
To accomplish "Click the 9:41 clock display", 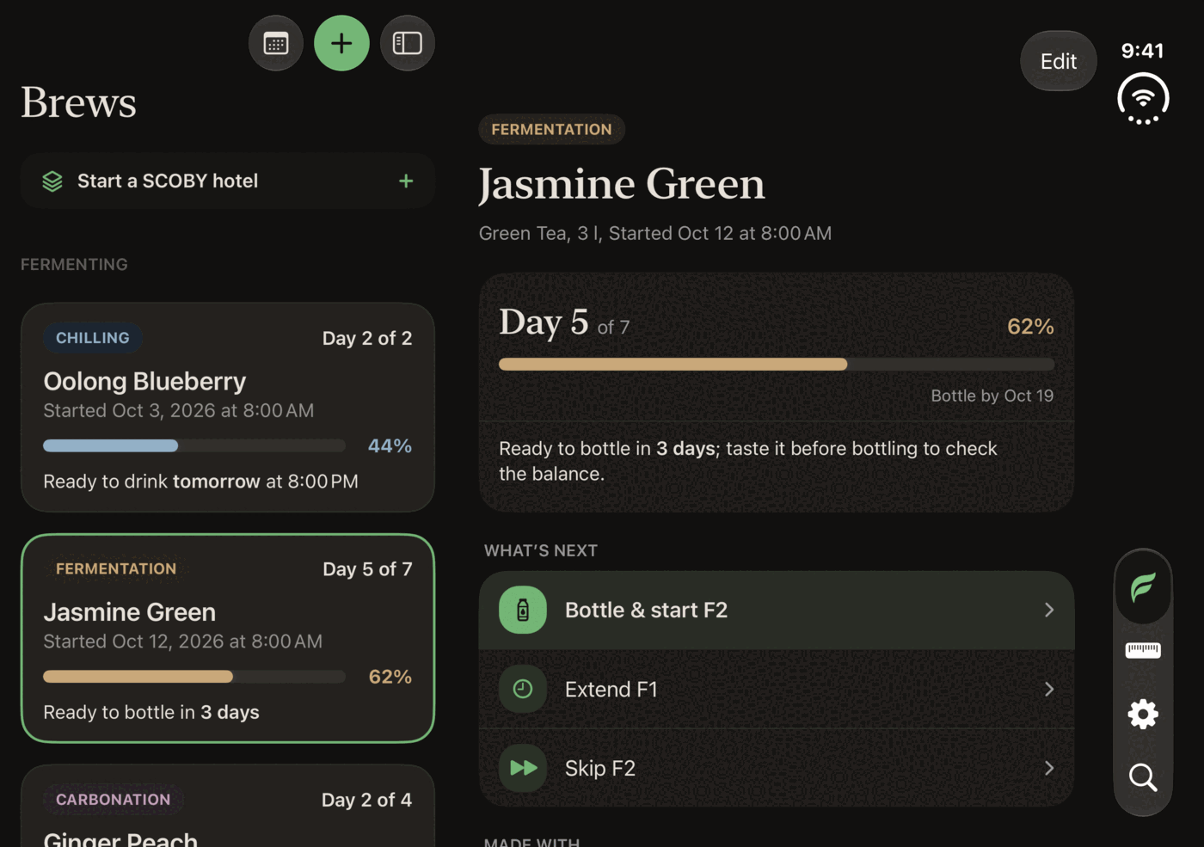I will coord(1142,51).
